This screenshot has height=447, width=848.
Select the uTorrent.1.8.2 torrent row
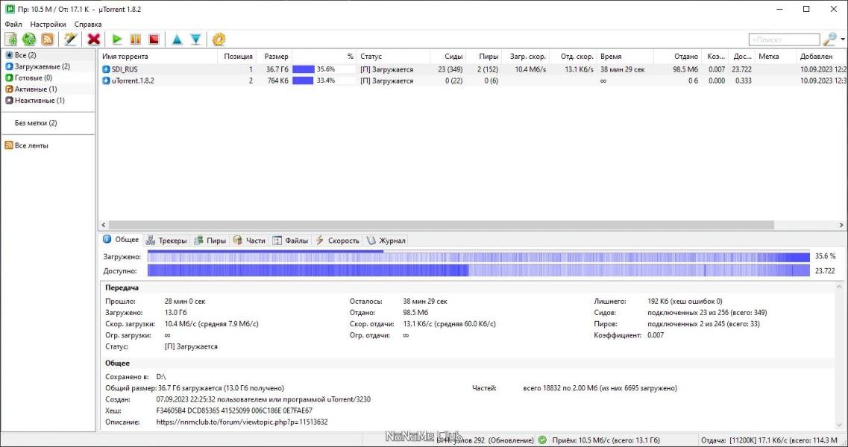pyautogui.click(x=133, y=80)
